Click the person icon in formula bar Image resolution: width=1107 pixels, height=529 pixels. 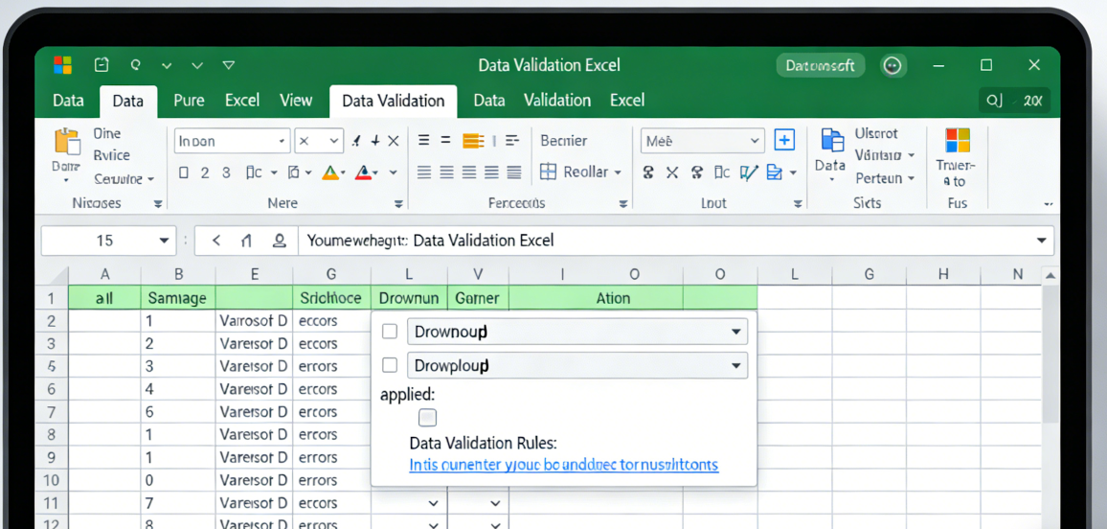(279, 241)
